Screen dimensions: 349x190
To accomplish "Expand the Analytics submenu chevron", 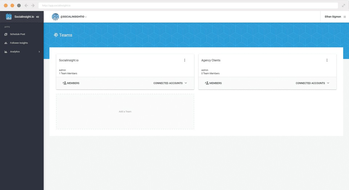I will (39, 52).
